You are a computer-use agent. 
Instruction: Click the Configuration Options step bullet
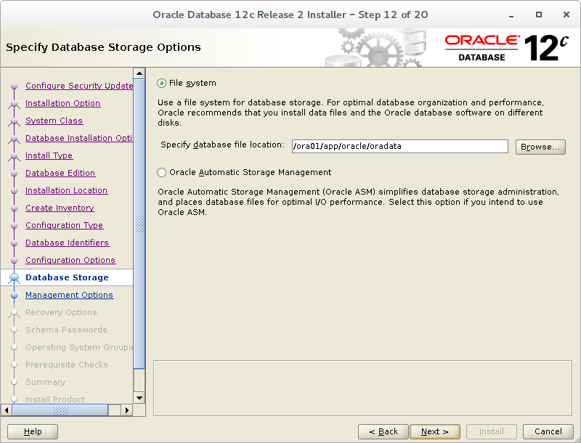[14, 261]
